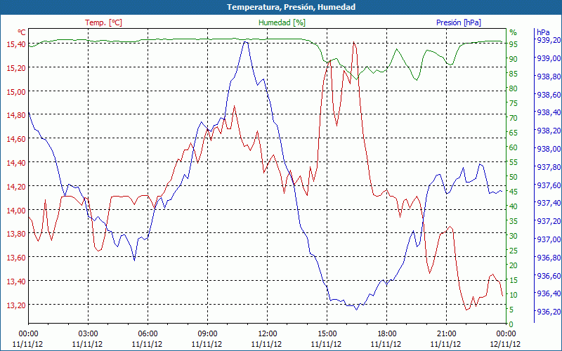The image size is (562, 351).
Task: Click the '18:00' time axis label
Action: coord(387,334)
